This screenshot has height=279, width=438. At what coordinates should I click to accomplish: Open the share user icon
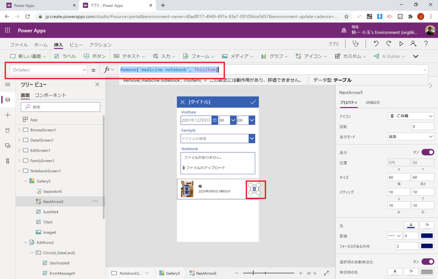click(413, 44)
